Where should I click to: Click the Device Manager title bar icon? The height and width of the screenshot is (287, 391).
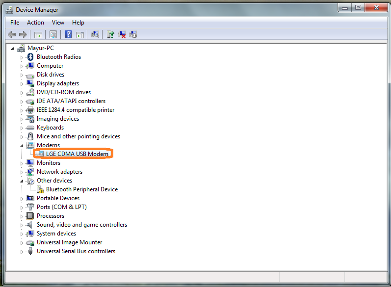10,9
